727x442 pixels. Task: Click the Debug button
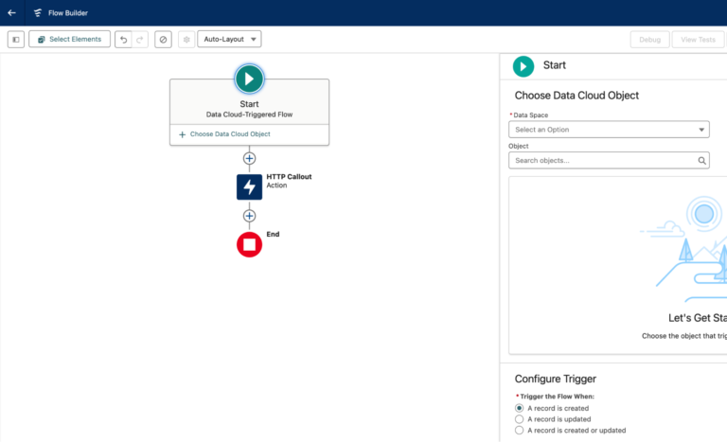[x=649, y=40]
